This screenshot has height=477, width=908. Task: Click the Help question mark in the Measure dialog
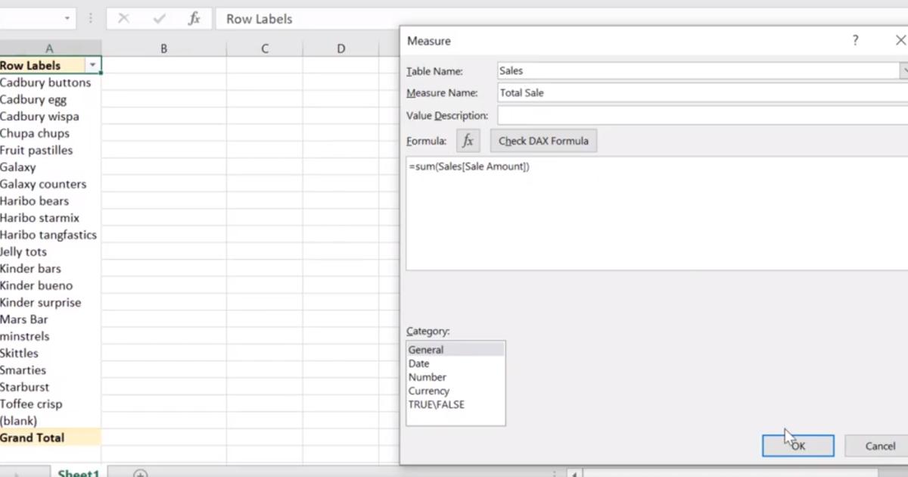855,40
